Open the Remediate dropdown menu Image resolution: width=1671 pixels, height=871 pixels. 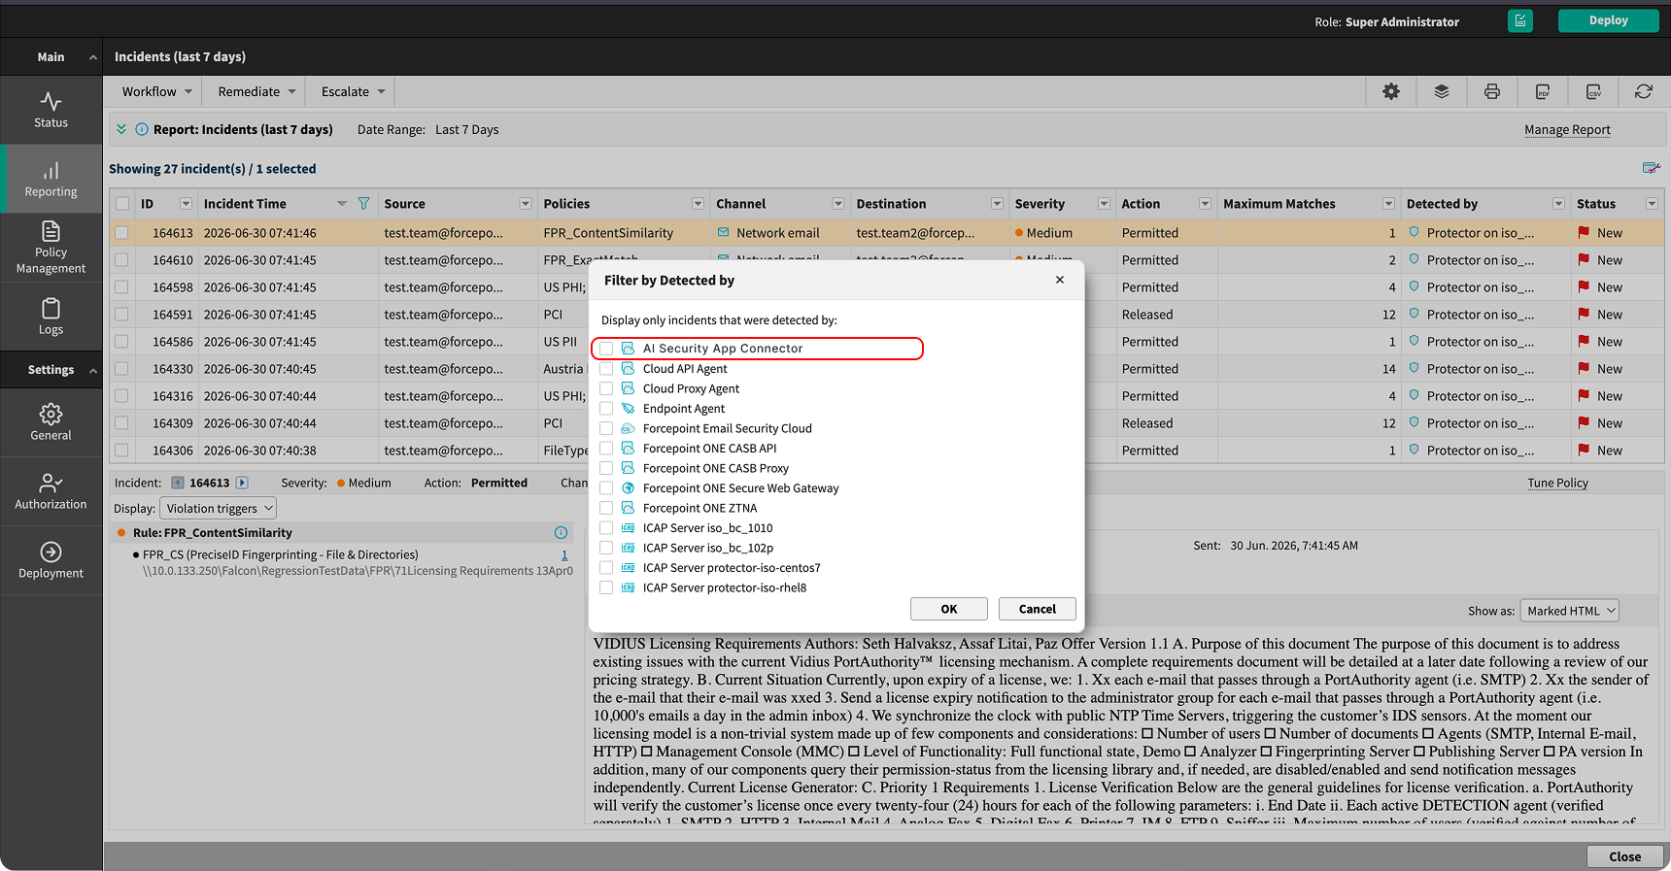point(256,91)
